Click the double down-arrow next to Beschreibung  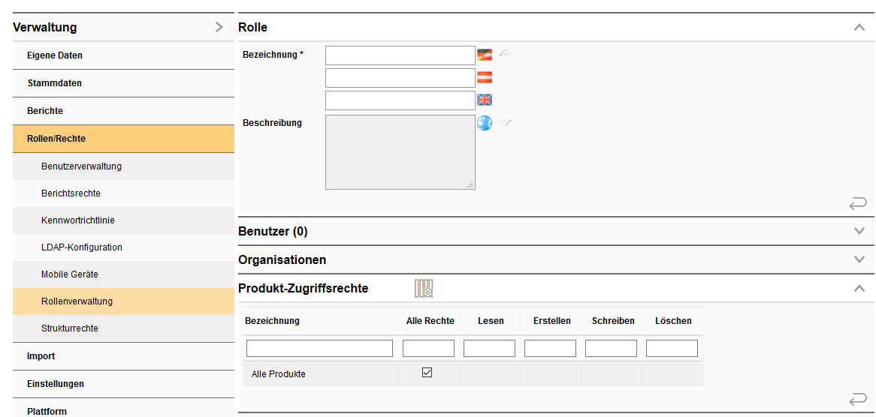point(506,122)
